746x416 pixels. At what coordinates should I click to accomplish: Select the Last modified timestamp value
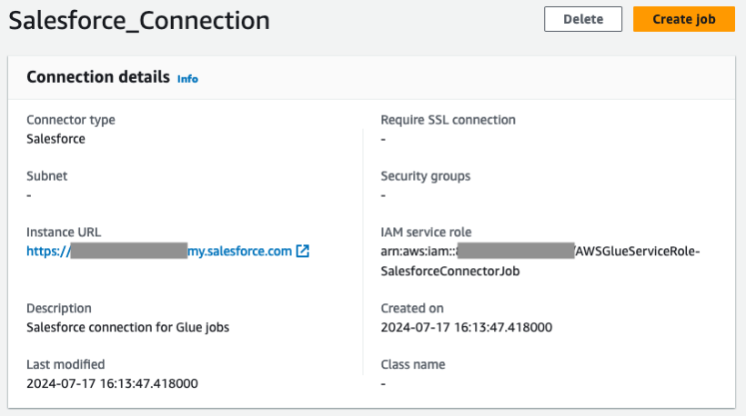coord(112,383)
